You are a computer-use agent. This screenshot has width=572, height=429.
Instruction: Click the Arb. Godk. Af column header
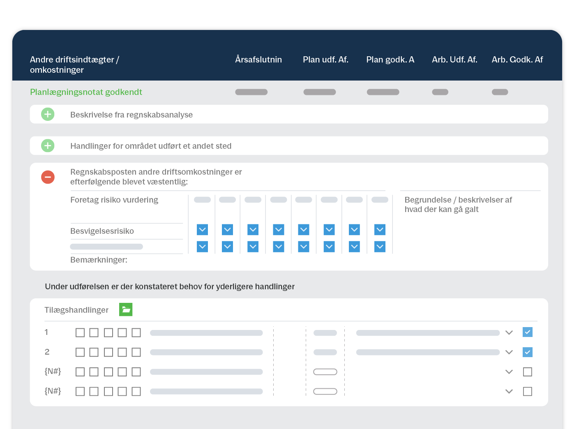[517, 60]
